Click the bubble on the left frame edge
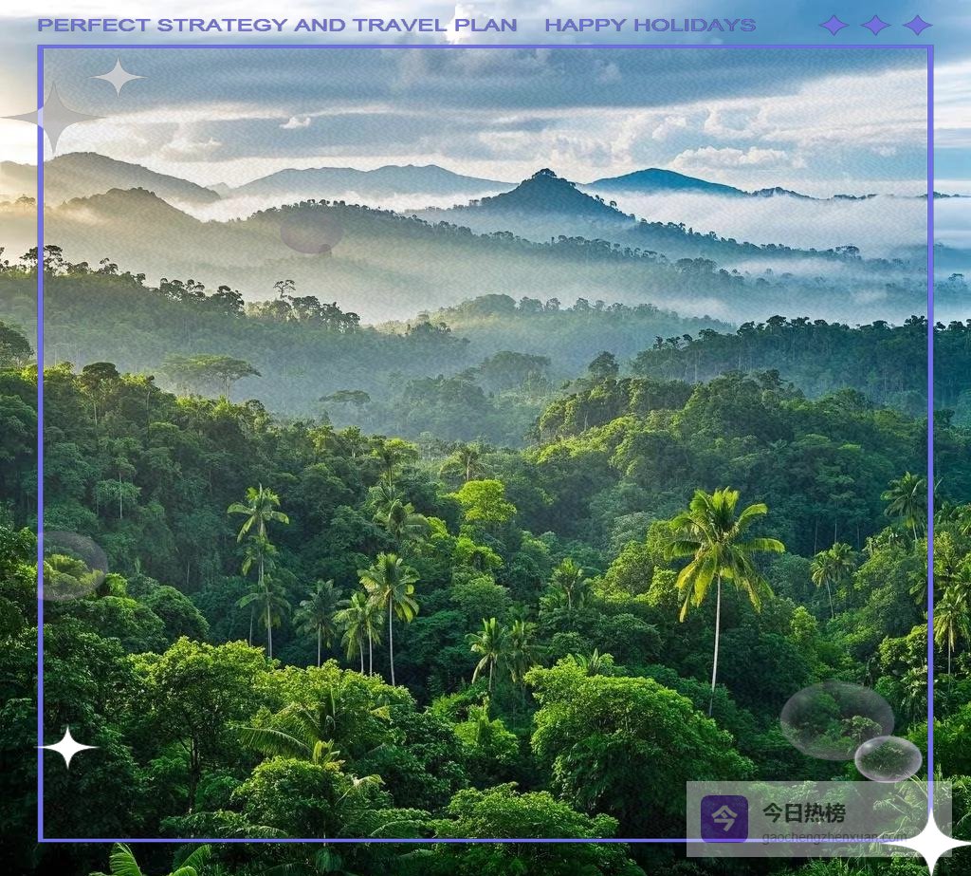Screen dimensions: 971x876 72,566
